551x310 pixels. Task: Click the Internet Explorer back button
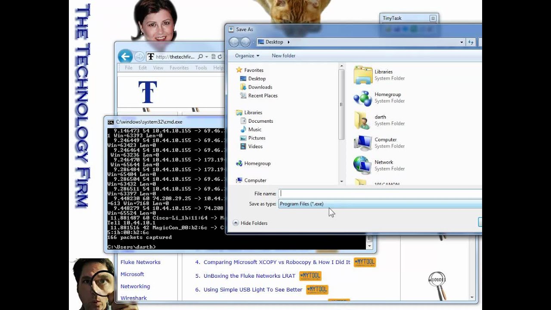tap(125, 56)
